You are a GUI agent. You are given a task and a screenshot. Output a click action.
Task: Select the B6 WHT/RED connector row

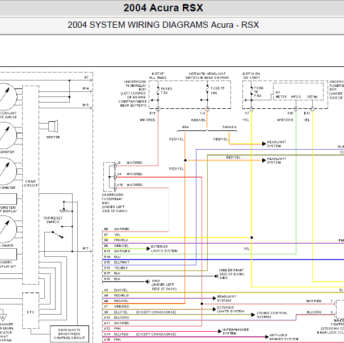point(117,229)
